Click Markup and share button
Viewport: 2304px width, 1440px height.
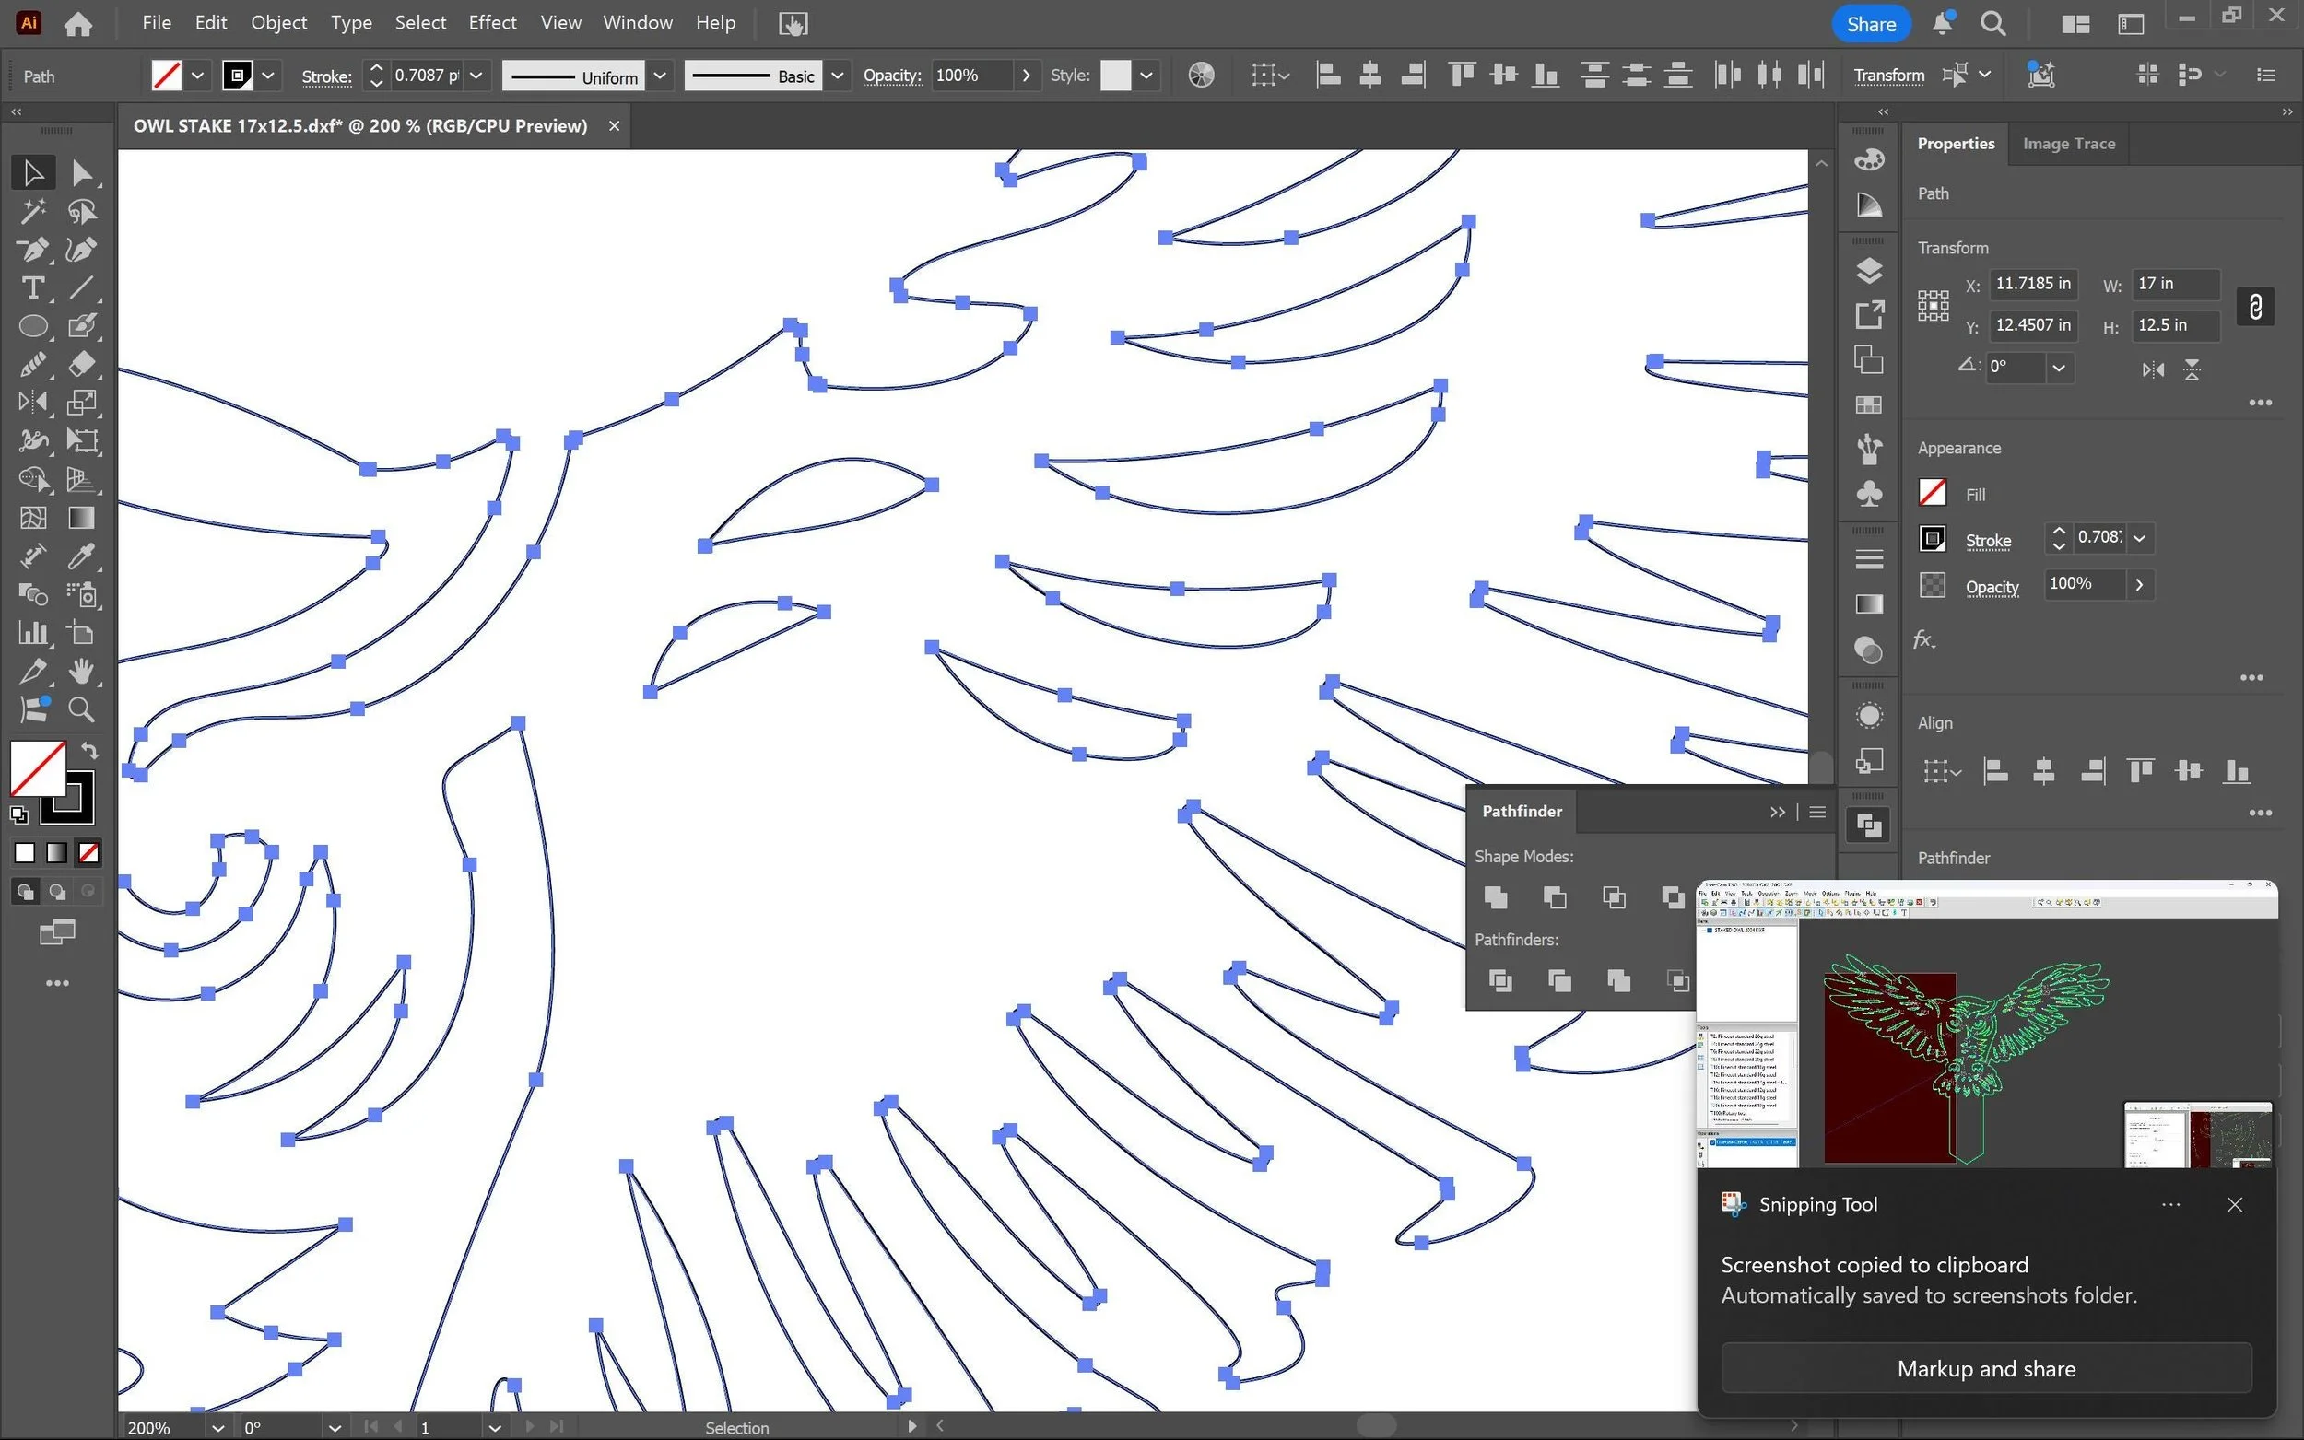(1986, 1368)
